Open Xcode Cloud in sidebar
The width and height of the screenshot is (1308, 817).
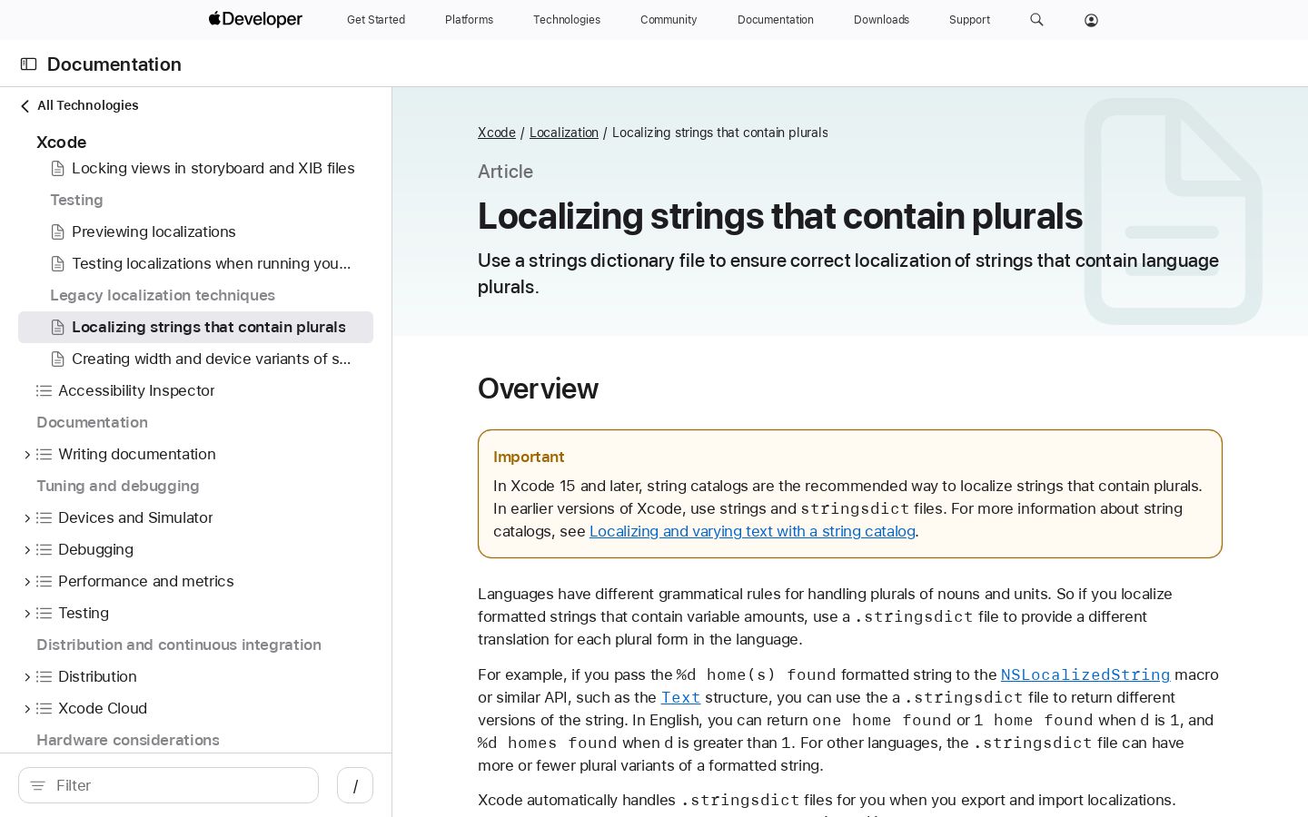pos(103,709)
